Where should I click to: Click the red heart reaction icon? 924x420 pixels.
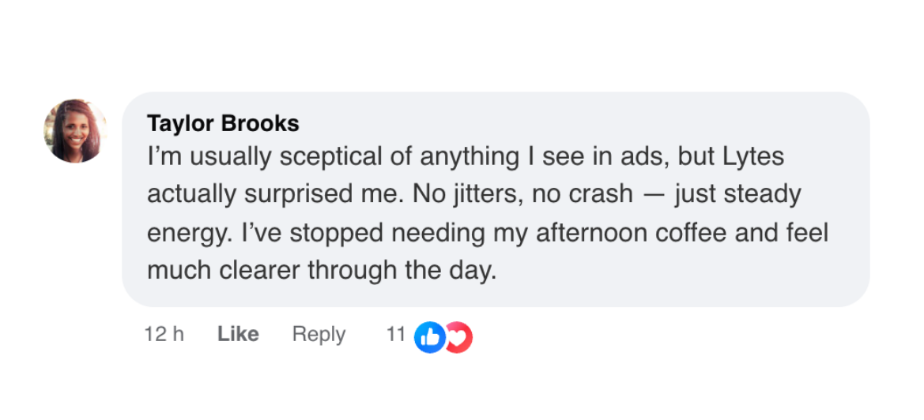(459, 337)
